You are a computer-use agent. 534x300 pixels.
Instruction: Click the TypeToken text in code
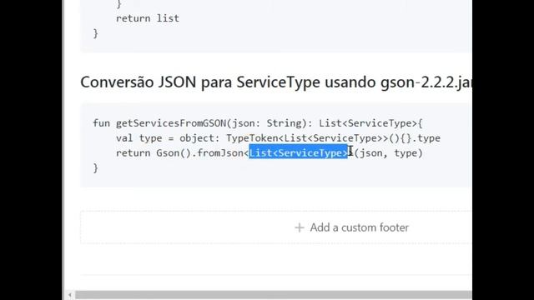click(x=252, y=138)
